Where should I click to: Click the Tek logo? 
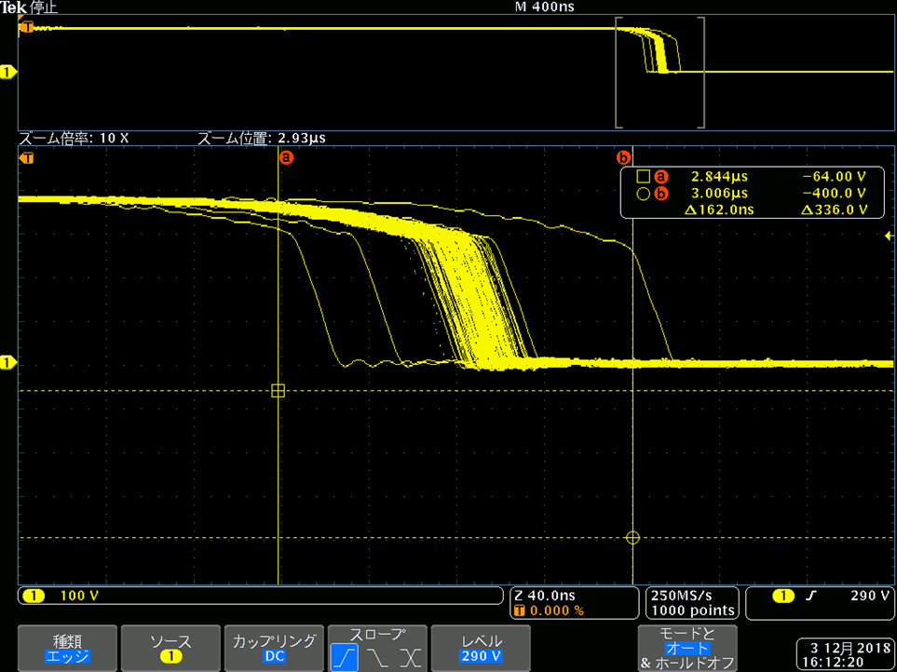13,7
